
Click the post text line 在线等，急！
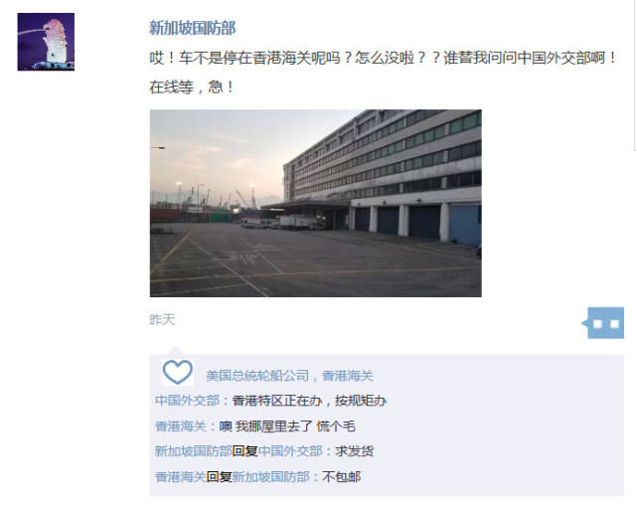(x=192, y=87)
